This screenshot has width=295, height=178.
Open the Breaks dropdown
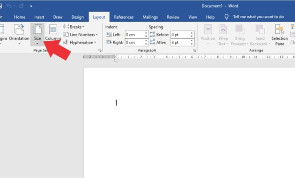[x=74, y=27]
